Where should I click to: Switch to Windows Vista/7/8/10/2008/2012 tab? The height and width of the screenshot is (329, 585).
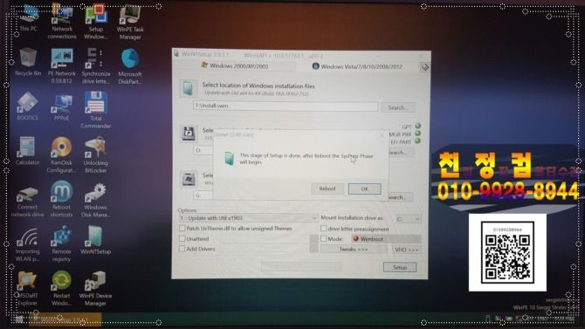(x=357, y=66)
